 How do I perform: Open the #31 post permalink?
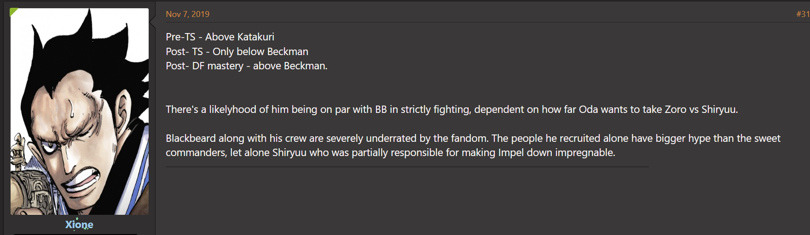pyautogui.click(x=803, y=14)
